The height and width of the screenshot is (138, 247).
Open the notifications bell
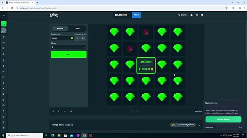coord(197,15)
